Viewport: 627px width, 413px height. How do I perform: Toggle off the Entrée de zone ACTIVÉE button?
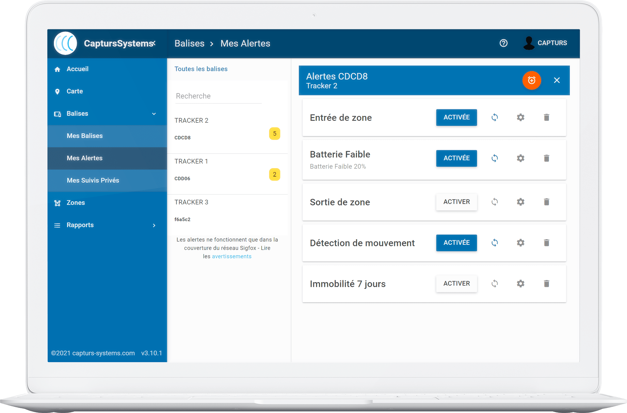[x=457, y=118]
